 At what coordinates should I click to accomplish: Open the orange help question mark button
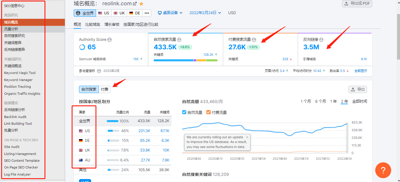[x=383, y=170]
